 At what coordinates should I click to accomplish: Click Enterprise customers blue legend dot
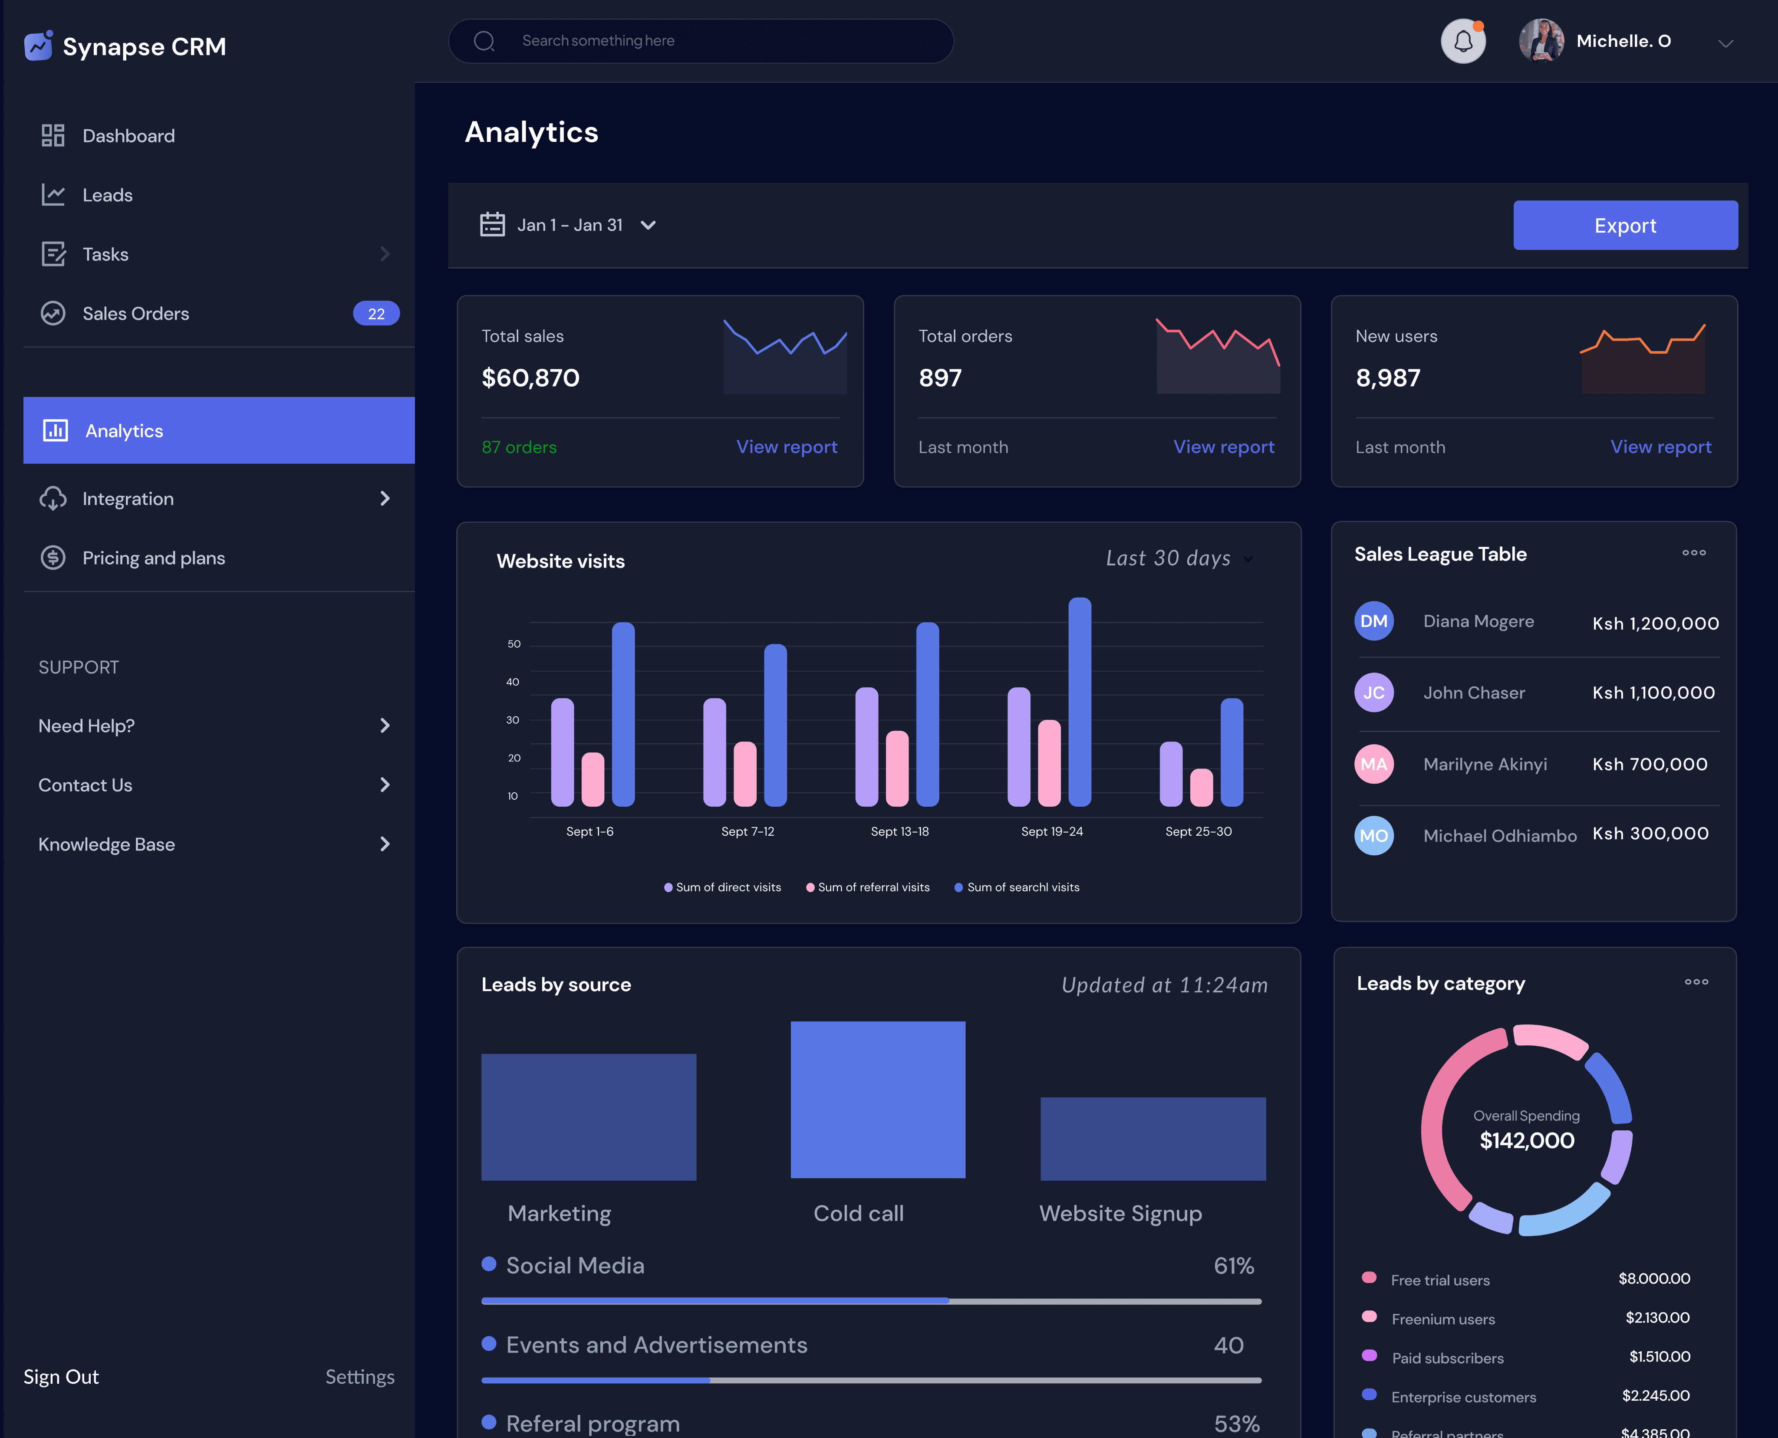tap(1369, 1395)
